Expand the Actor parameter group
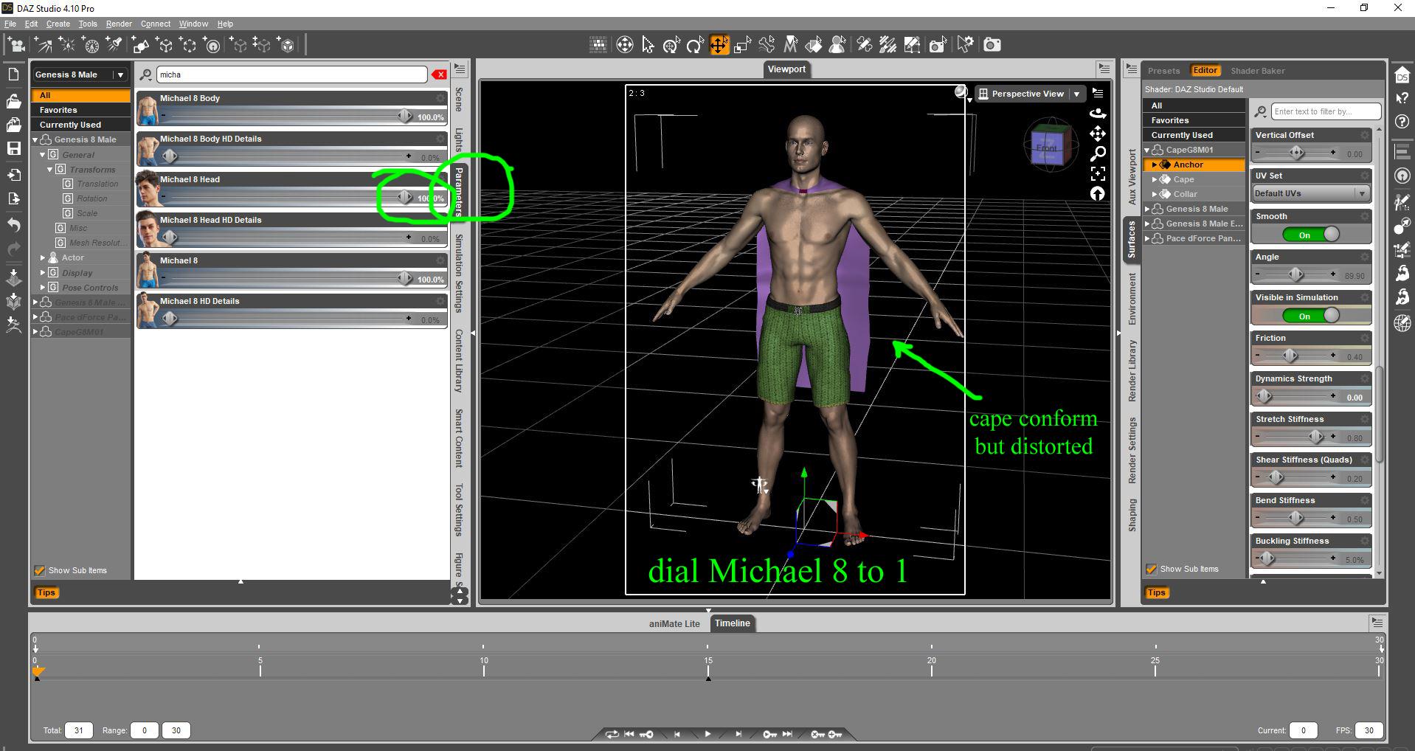This screenshot has height=751, width=1415. 43,257
